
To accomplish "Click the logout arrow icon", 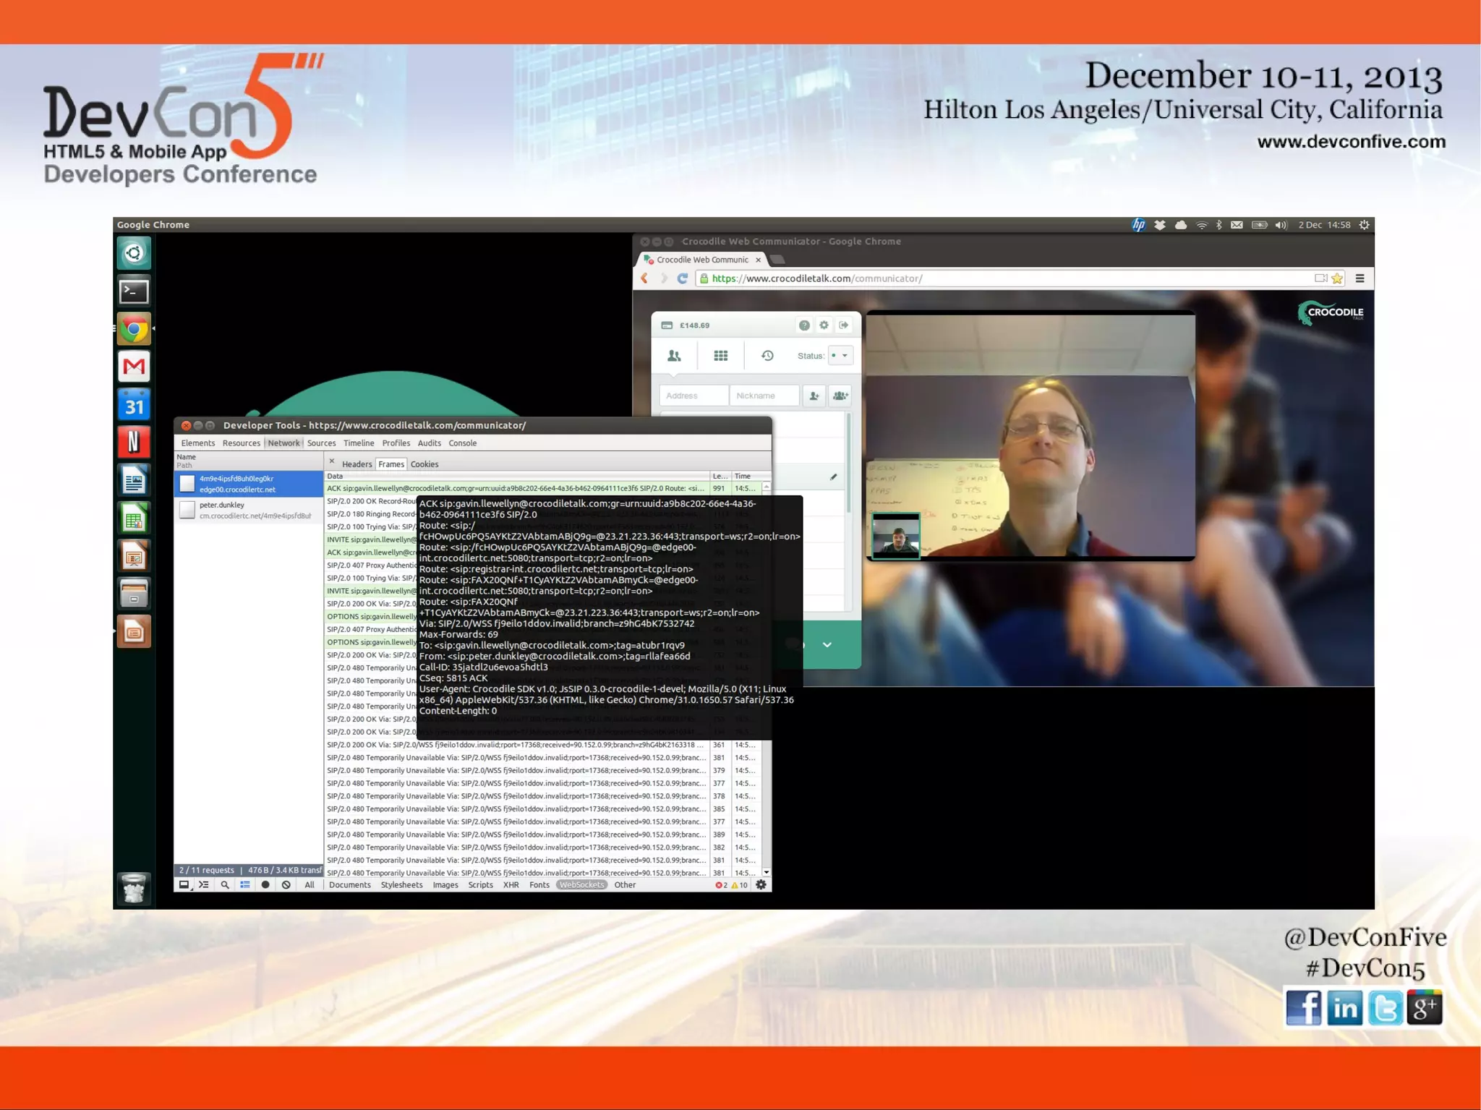I will pos(844,325).
